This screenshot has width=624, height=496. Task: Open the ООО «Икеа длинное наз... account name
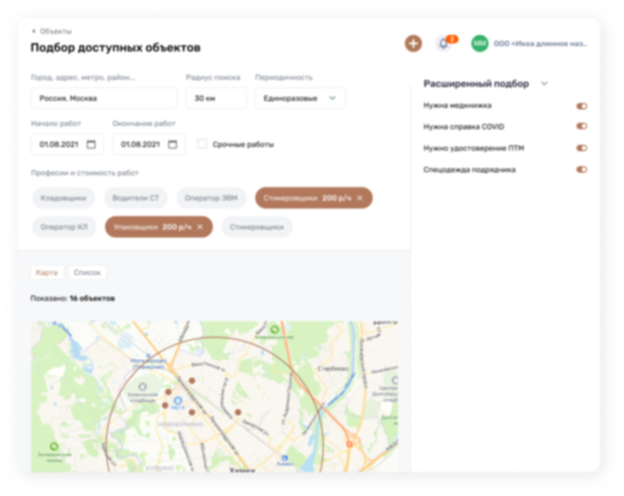tap(540, 44)
